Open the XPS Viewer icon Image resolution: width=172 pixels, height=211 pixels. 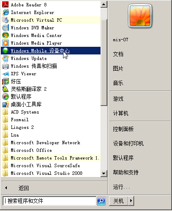click(6, 74)
